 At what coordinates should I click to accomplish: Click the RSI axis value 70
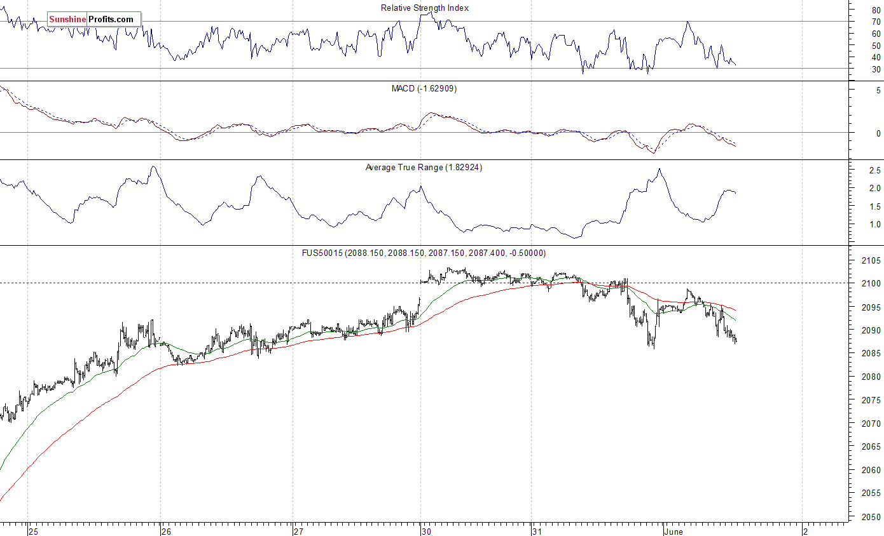click(x=876, y=22)
